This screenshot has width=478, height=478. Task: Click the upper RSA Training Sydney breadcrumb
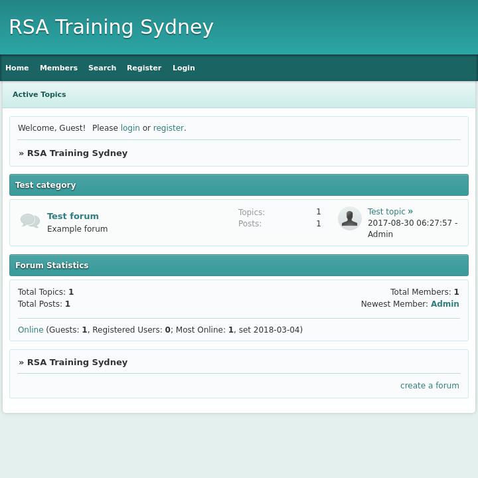[x=77, y=153]
